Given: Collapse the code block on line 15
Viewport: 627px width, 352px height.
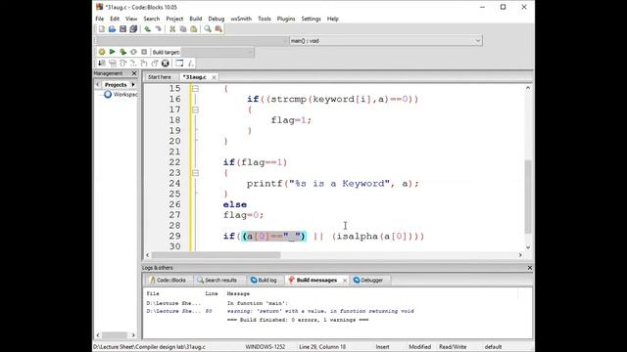Looking at the screenshot, I should pos(195,89).
